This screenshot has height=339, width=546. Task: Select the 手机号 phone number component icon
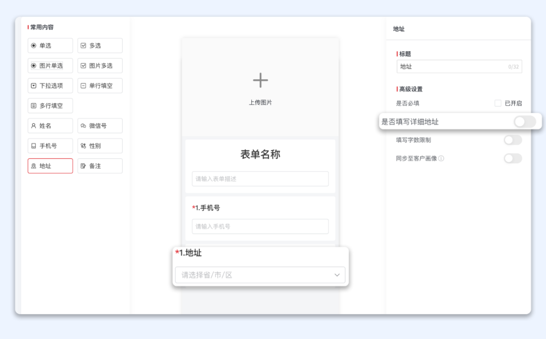pyautogui.click(x=50, y=146)
